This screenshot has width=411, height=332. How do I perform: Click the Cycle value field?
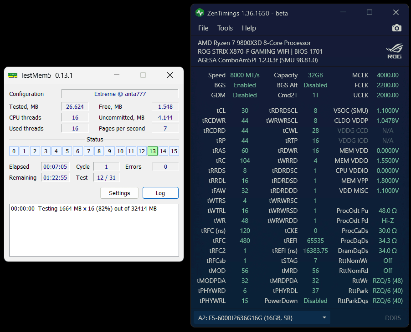pos(107,166)
